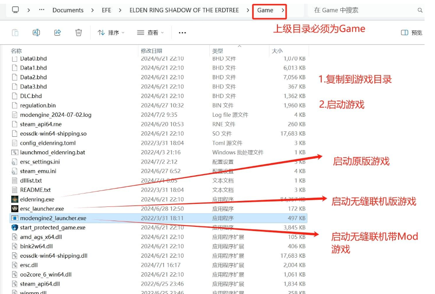Viewport: 435px width, 294px height.
Task: Toggle the preview pane button
Action: (x=411, y=33)
